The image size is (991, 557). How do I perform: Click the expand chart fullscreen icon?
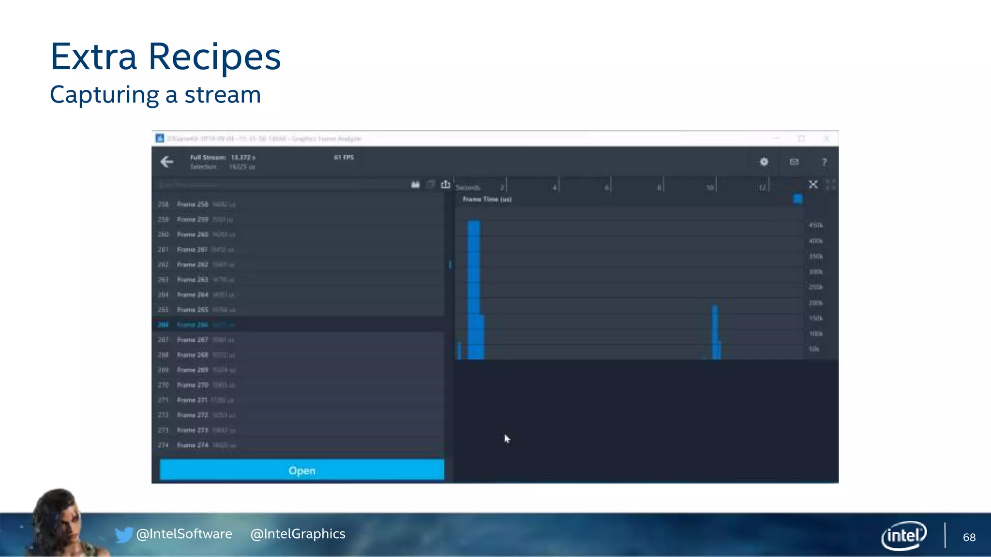pos(830,184)
